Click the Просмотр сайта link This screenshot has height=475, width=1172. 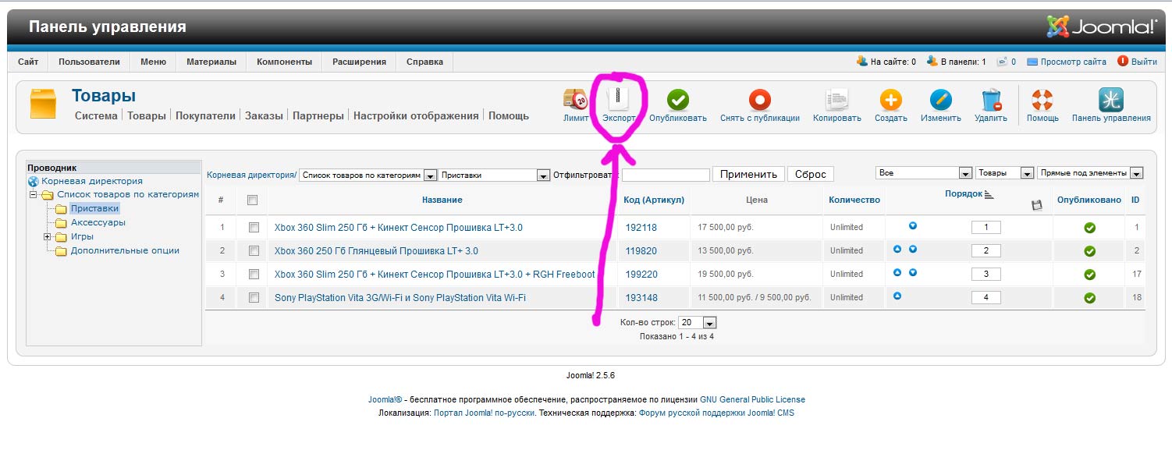click(x=1073, y=62)
